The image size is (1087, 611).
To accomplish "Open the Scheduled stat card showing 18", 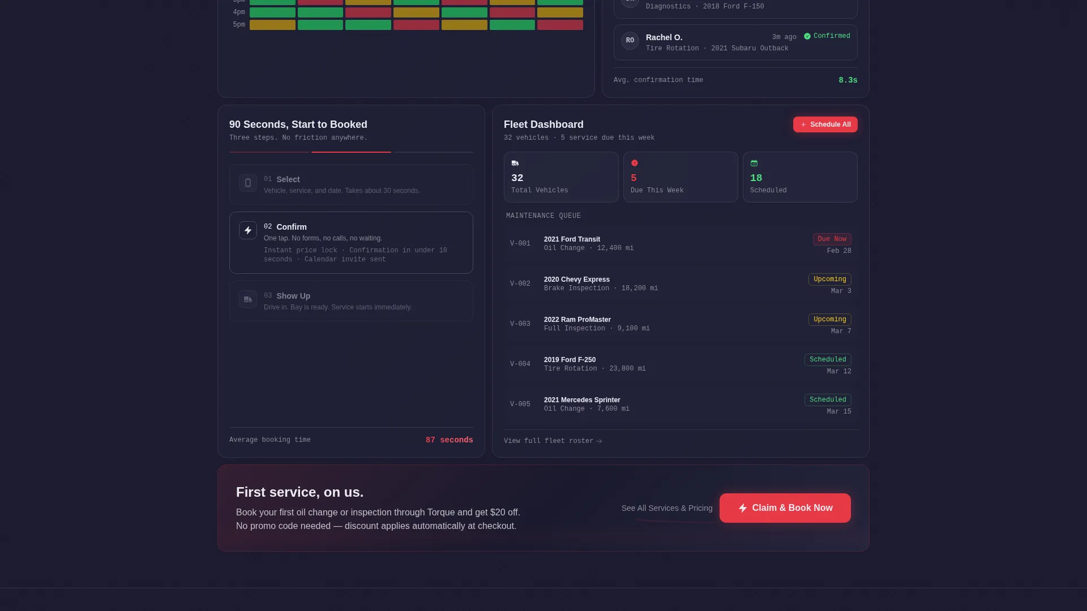I will click(800, 177).
